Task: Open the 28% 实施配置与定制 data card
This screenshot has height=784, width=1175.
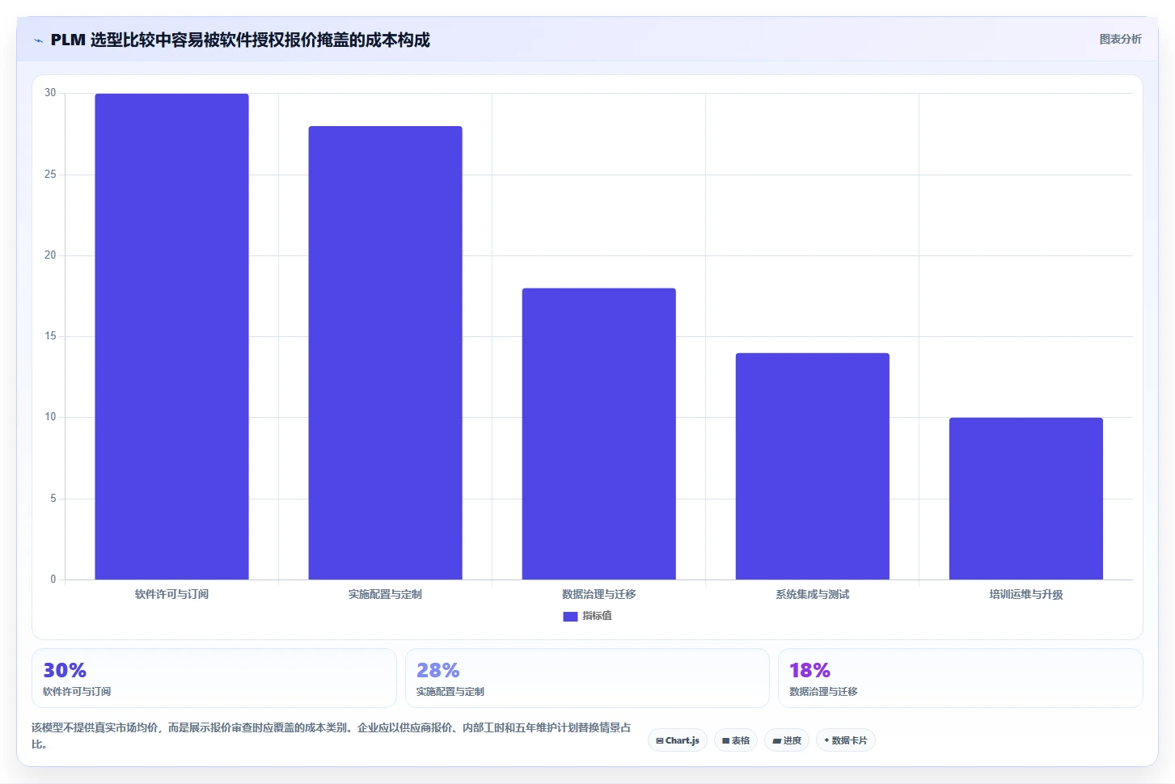Action: pos(587,678)
